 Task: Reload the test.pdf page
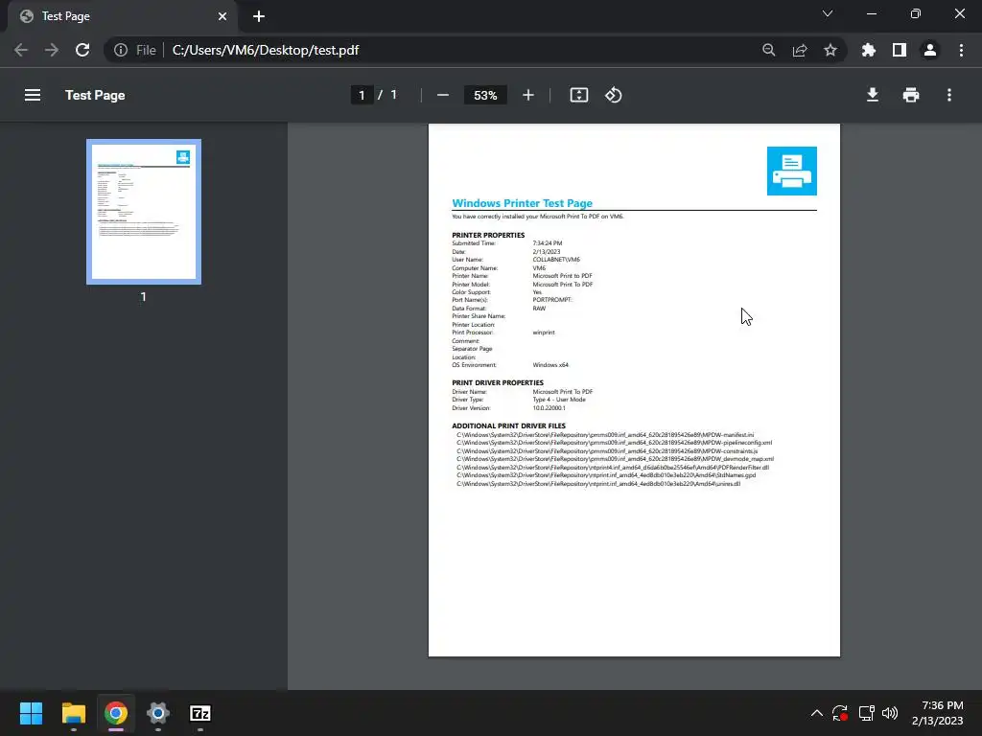[x=82, y=50]
